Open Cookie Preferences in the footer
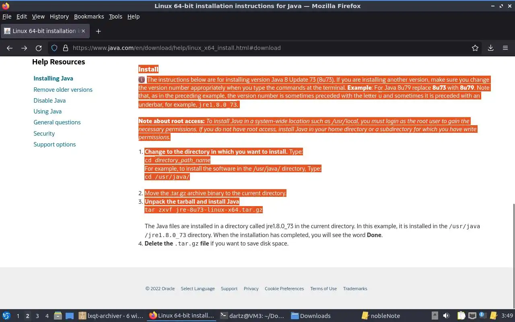515x322 pixels. 284,289
